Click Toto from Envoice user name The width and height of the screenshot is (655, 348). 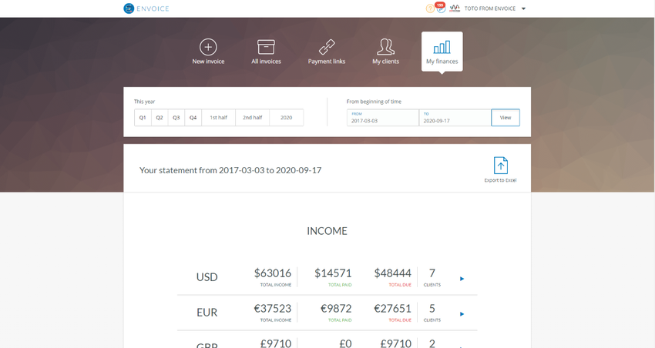coord(490,8)
